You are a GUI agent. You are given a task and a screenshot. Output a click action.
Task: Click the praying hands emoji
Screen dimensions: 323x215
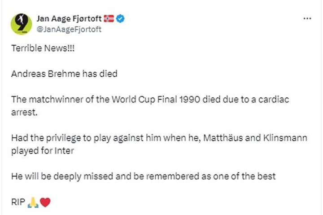click(33, 202)
